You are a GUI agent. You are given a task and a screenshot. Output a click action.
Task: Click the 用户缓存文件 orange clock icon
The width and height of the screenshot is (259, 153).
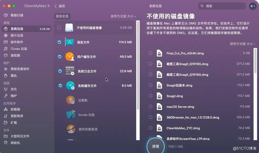coord(70,57)
